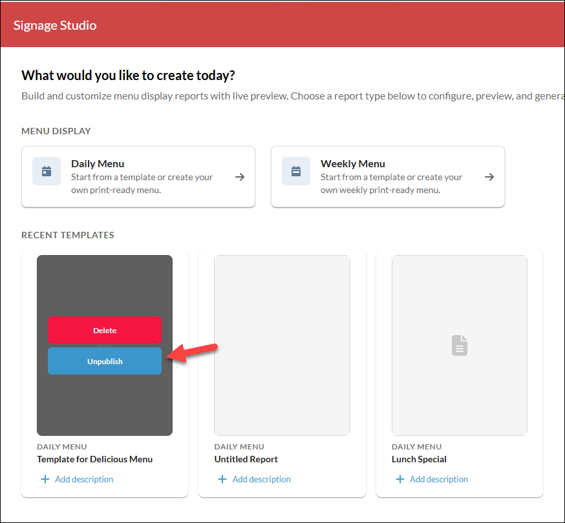The image size is (565, 523).
Task: Click the Template for Delicious Menu name
Action: click(x=95, y=459)
